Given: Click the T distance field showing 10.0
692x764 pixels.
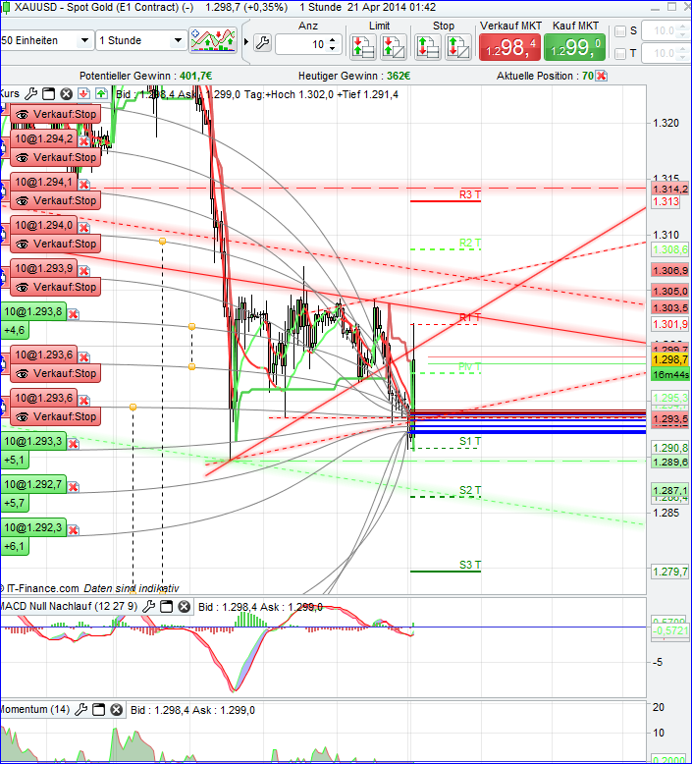Looking at the screenshot, I should [x=665, y=53].
